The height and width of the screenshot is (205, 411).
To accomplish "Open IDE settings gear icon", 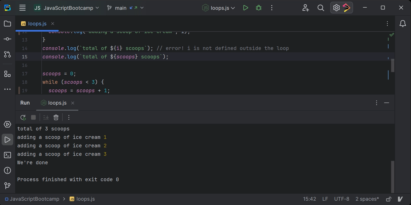I will click(x=336, y=8).
